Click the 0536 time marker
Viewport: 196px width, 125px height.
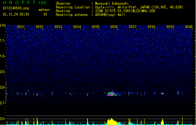pyautogui.click(x=114, y=27)
